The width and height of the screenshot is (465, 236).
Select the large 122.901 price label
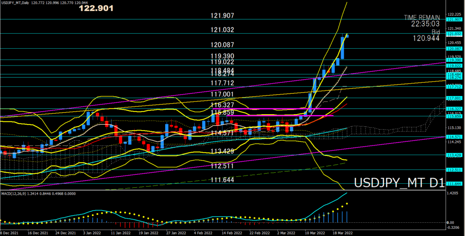(x=96, y=9)
